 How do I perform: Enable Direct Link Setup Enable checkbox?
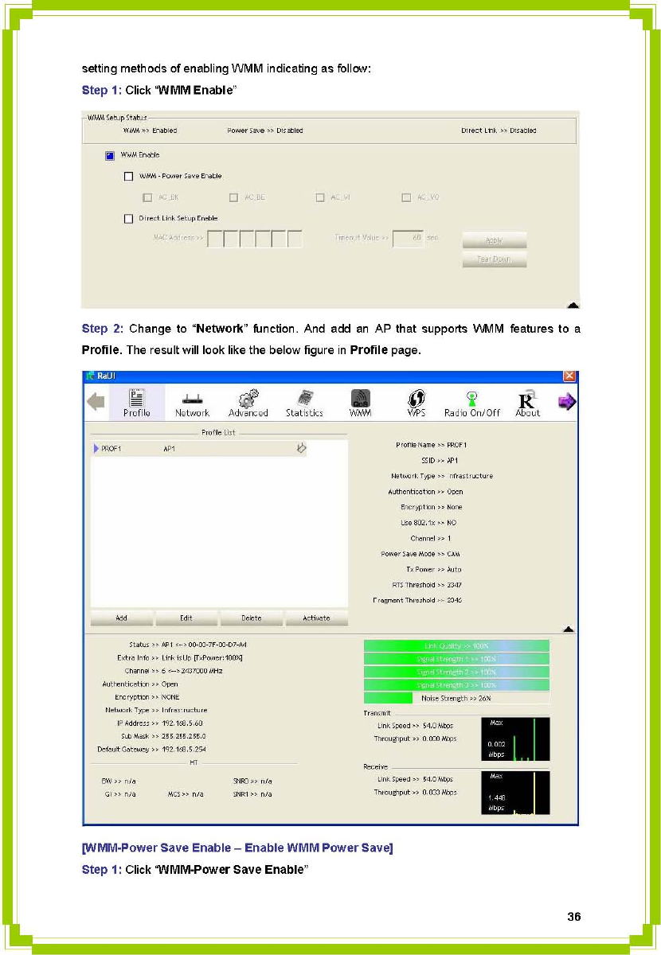pos(128,219)
